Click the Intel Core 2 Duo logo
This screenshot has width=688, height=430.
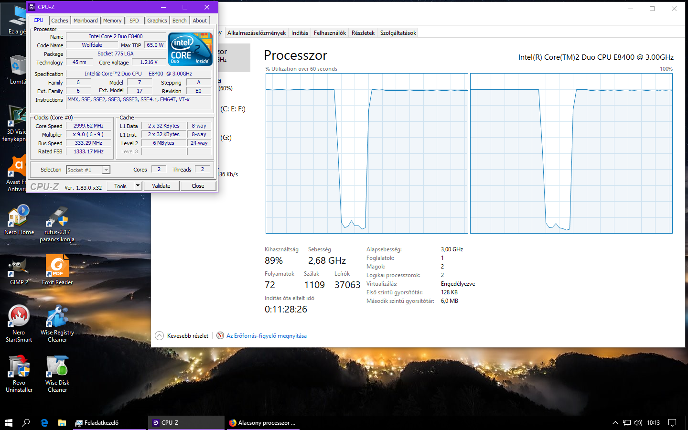[x=190, y=49]
